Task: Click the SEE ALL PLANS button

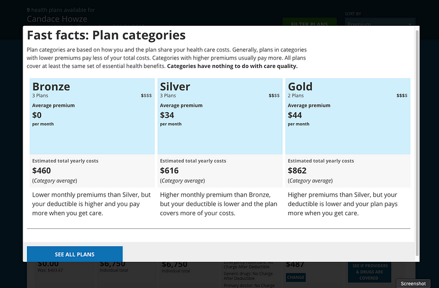Action: tap(75, 254)
